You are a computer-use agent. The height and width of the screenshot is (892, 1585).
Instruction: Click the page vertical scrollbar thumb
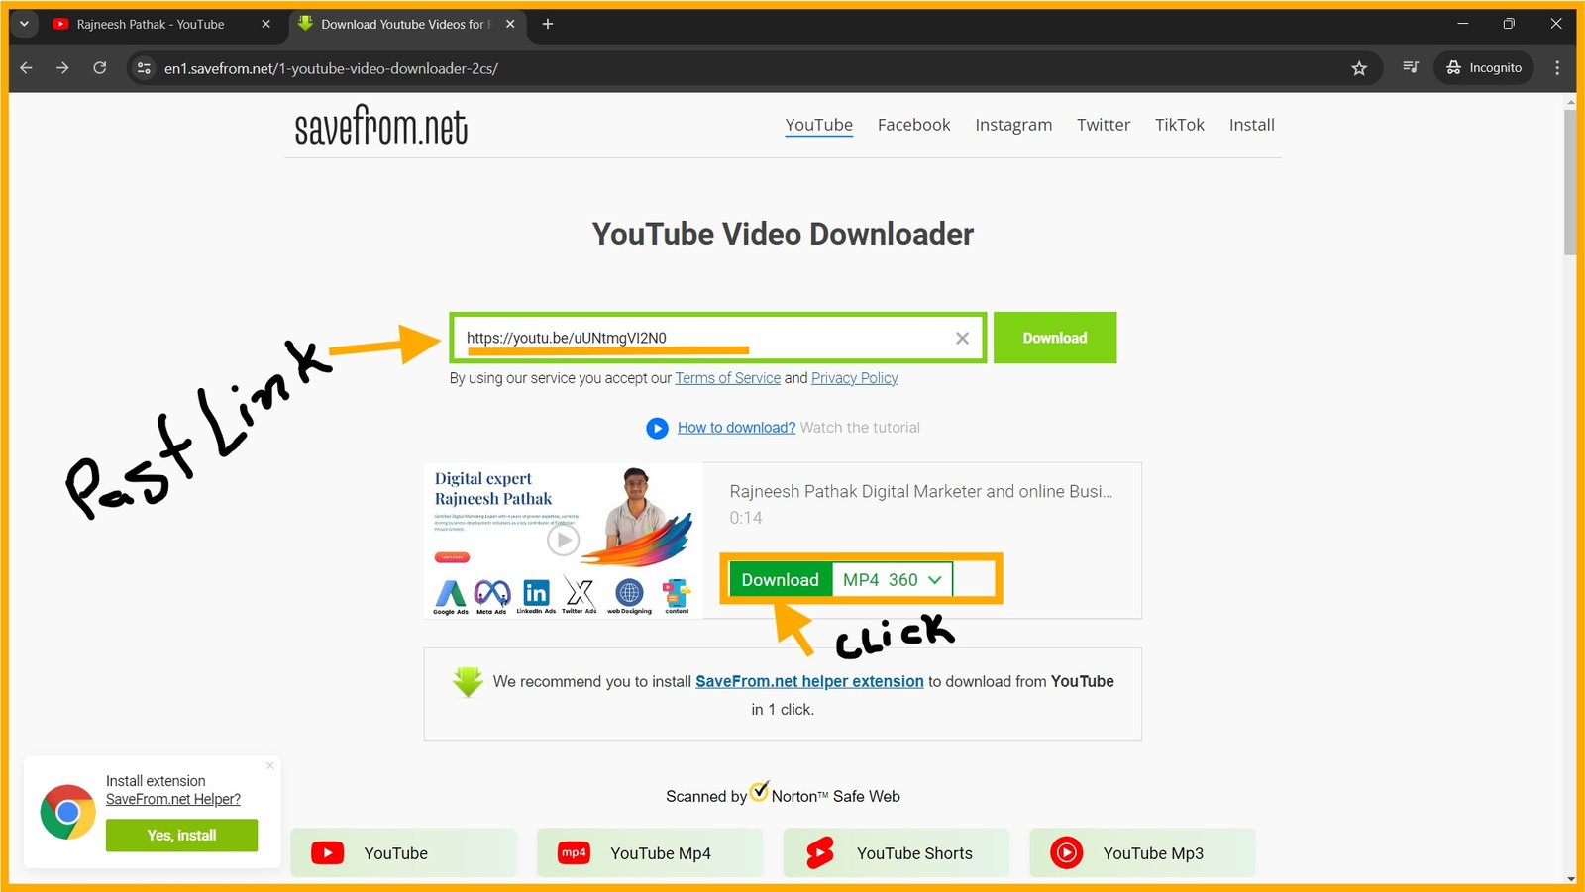(x=1570, y=180)
